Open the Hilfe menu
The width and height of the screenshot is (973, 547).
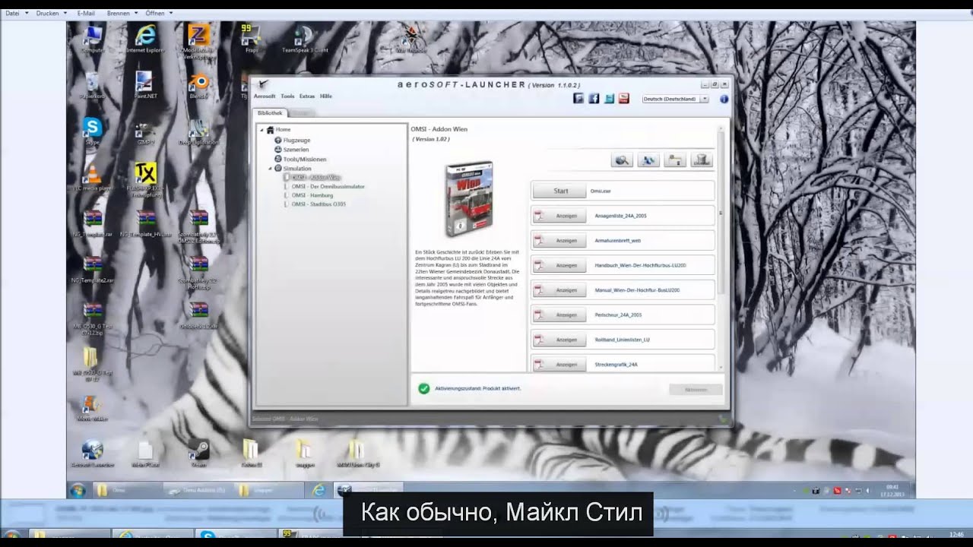(326, 96)
